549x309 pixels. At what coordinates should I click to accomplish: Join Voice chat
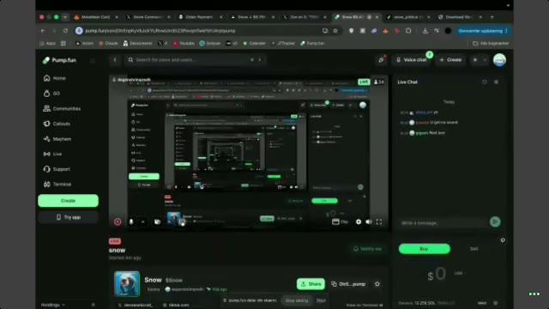(412, 60)
